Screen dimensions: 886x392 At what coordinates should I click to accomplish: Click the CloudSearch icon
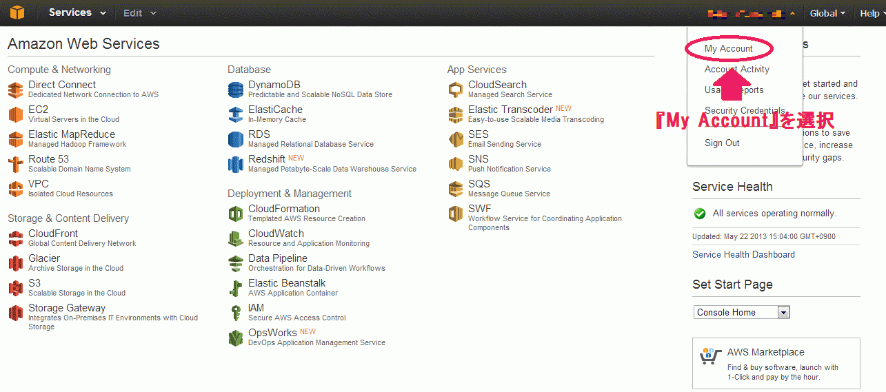[456, 90]
